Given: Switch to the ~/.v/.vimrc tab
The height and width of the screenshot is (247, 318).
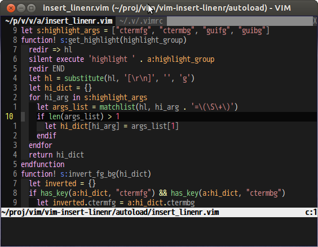Looking at the screenshot, I should click(x=141, y=21).
